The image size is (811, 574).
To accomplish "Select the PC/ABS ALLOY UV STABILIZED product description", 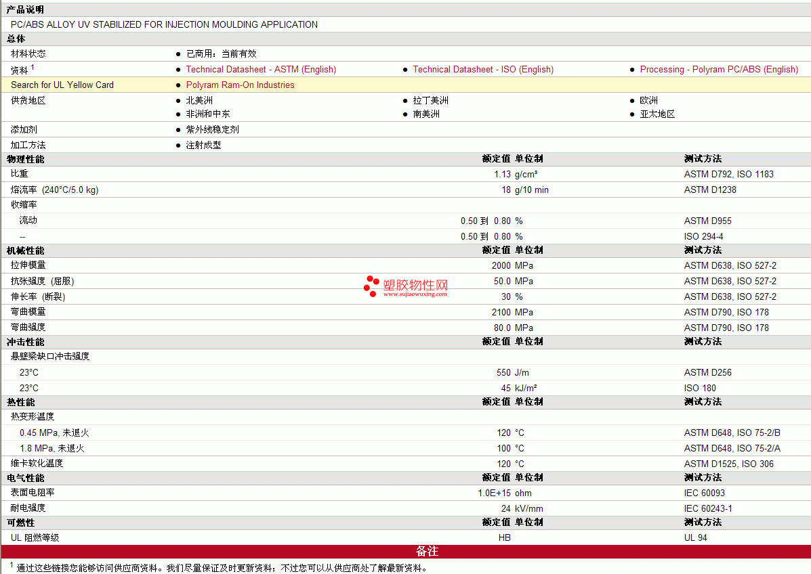I will click(x=164, y=24).
